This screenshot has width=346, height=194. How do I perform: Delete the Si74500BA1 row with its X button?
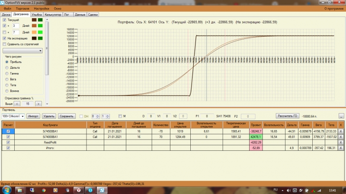click(341, 131)
